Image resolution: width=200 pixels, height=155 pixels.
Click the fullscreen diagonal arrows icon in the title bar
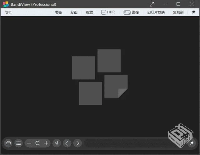pyautogui.click(x=152, y=4)
